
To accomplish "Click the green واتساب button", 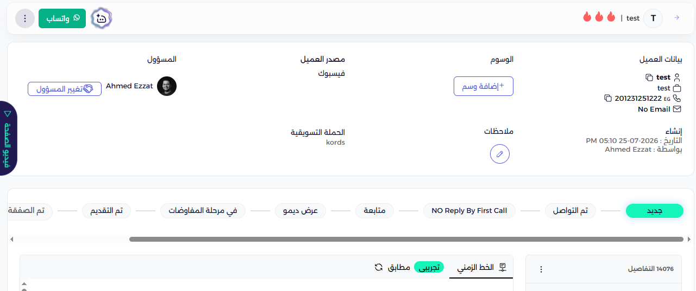I will (62, 18).
